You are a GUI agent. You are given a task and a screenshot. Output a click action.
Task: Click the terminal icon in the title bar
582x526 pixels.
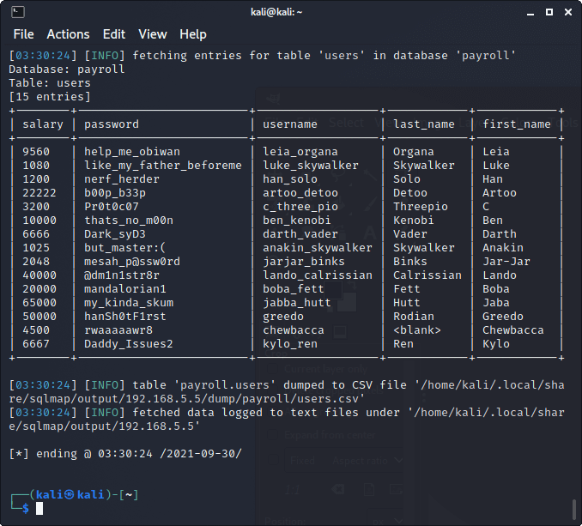[x=18, y=12]
